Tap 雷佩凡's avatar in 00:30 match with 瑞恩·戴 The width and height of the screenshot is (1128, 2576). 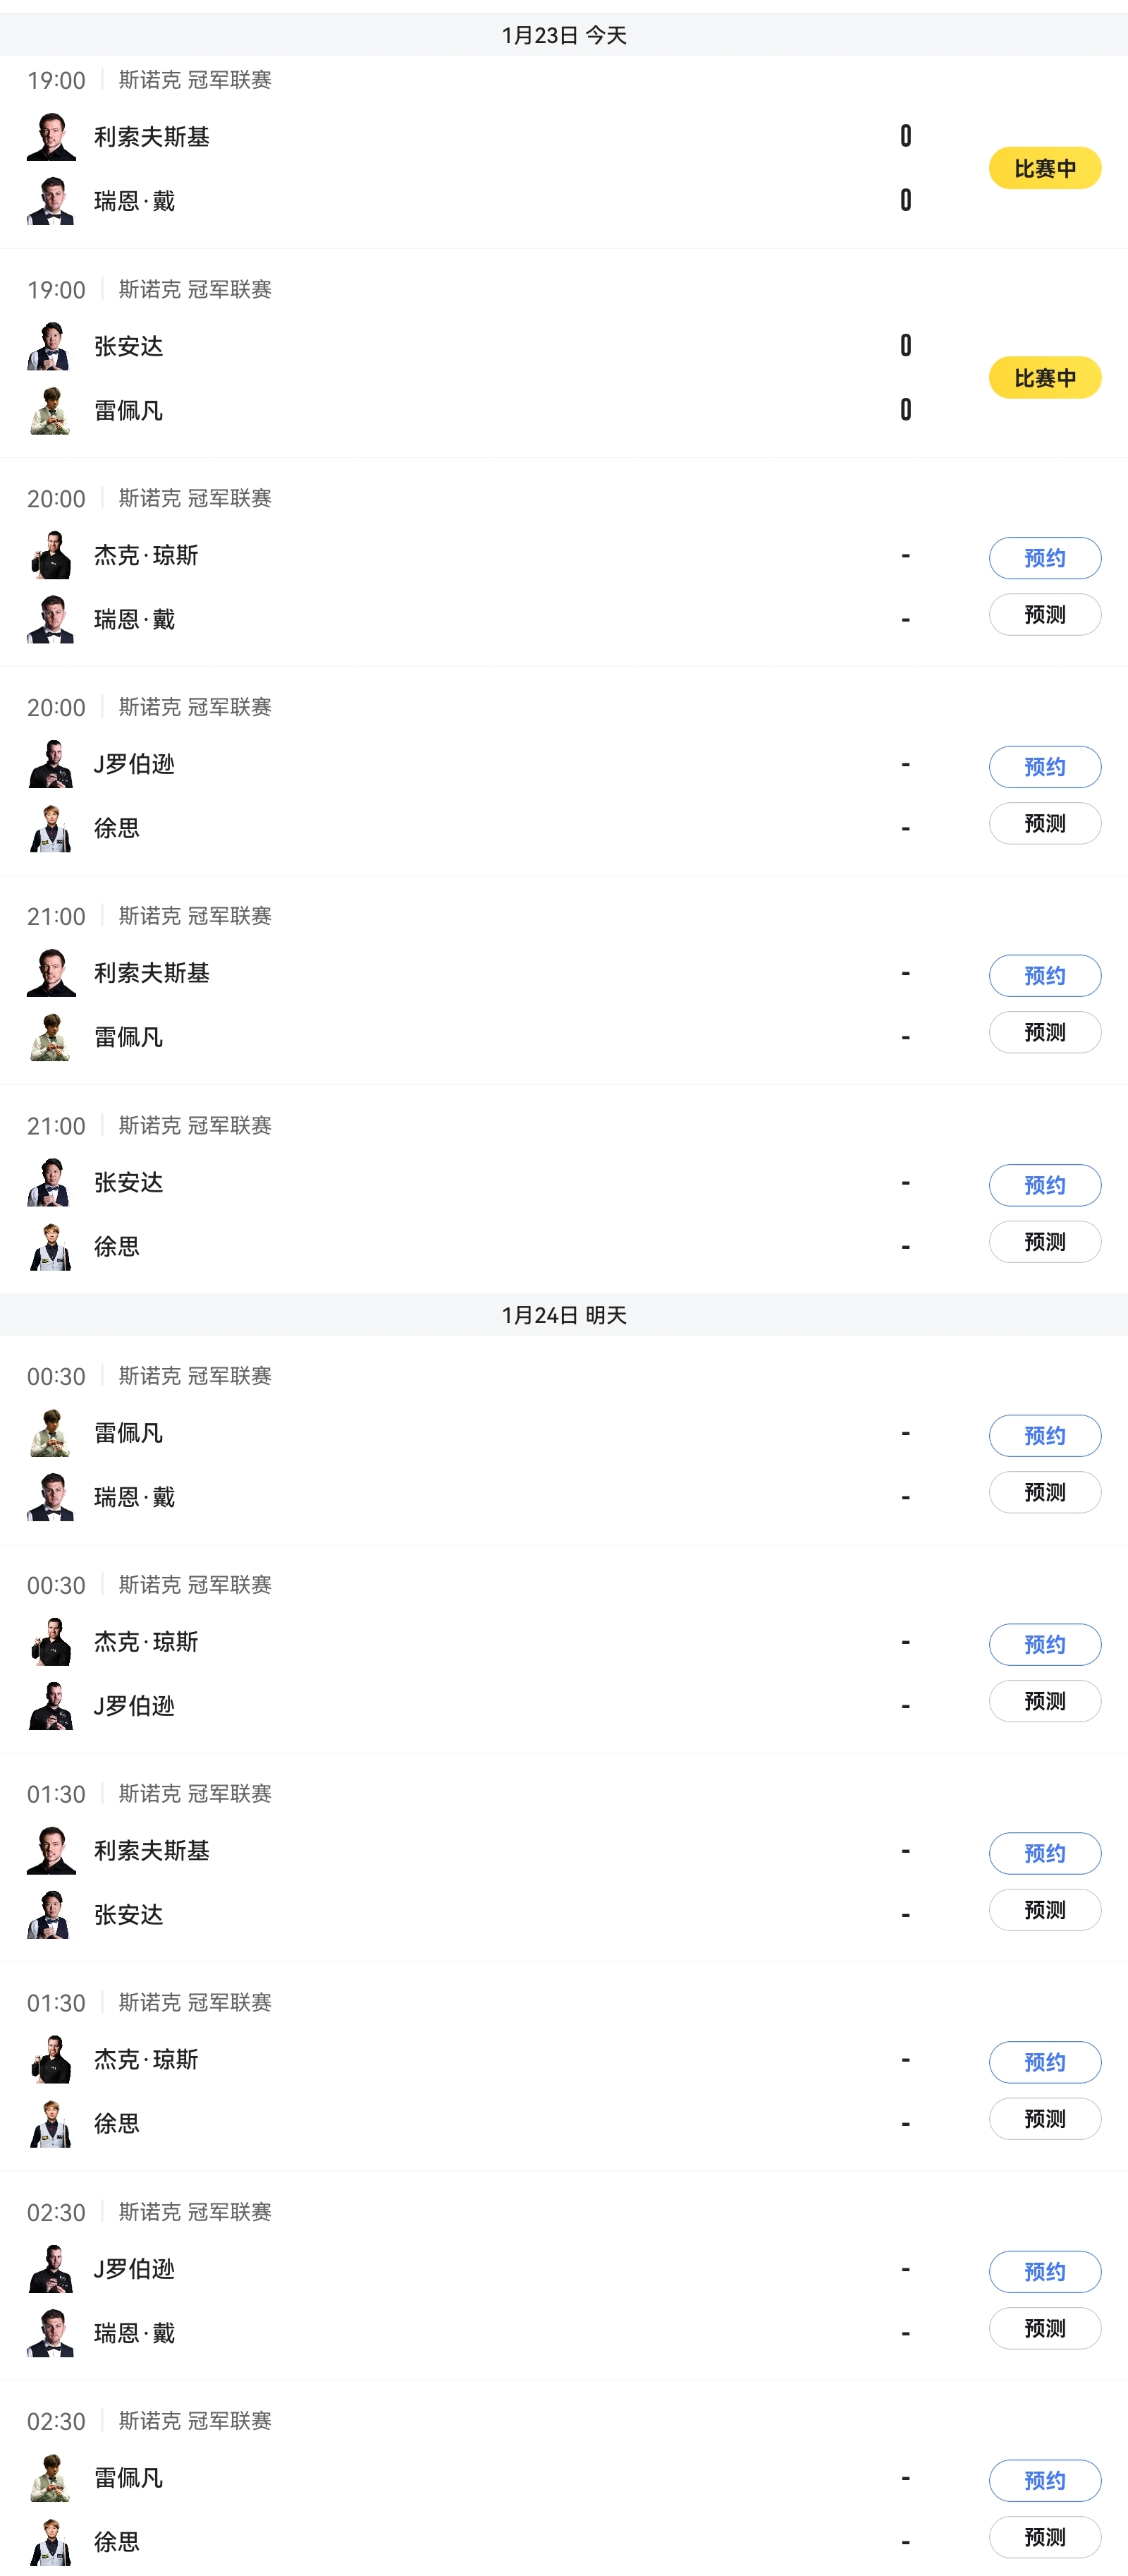click(51, 1433)
